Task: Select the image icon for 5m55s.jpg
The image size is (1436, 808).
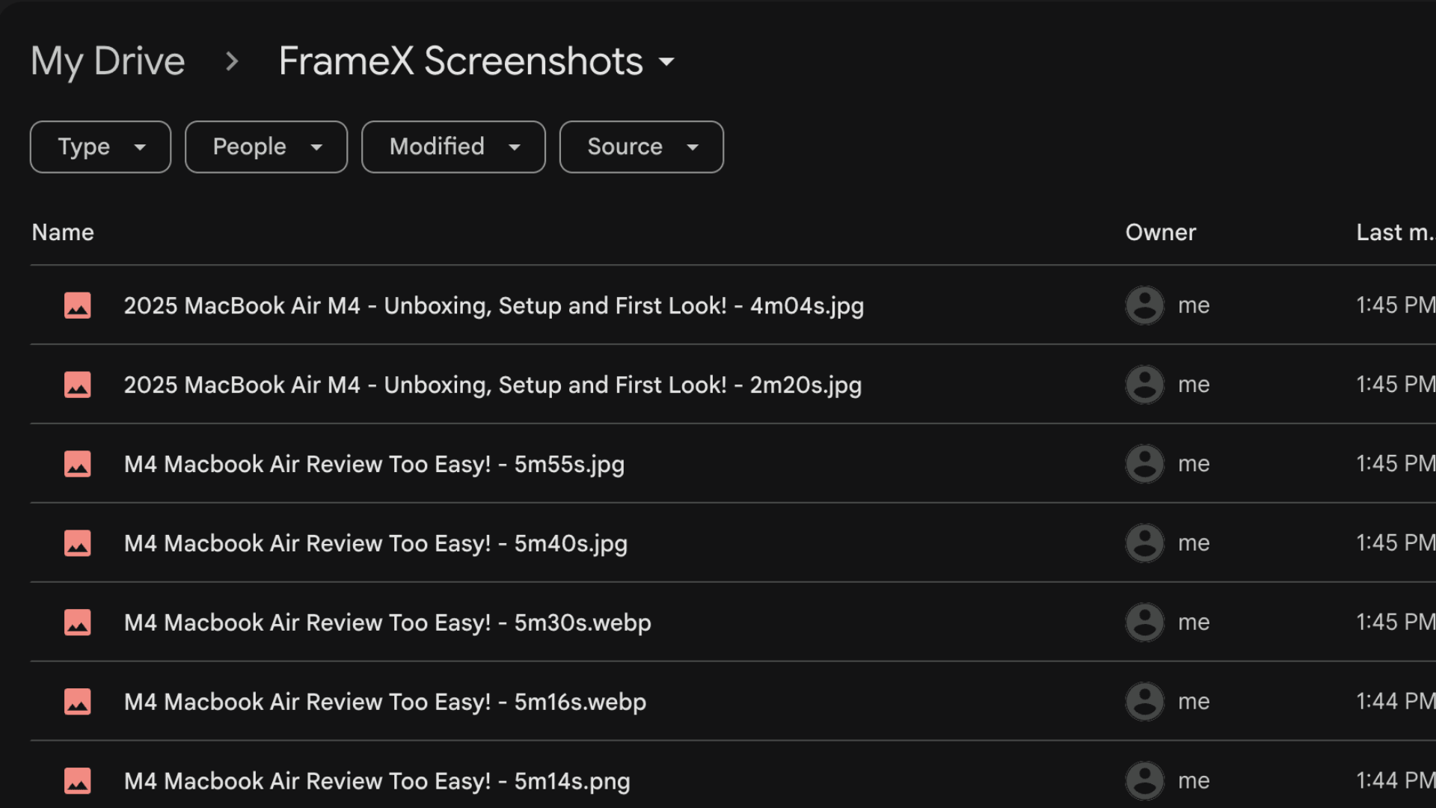Action: pos(77,464)
